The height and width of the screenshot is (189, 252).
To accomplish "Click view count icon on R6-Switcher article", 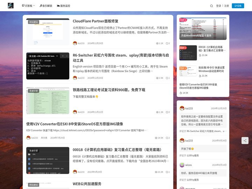I will tap(157, 78).
